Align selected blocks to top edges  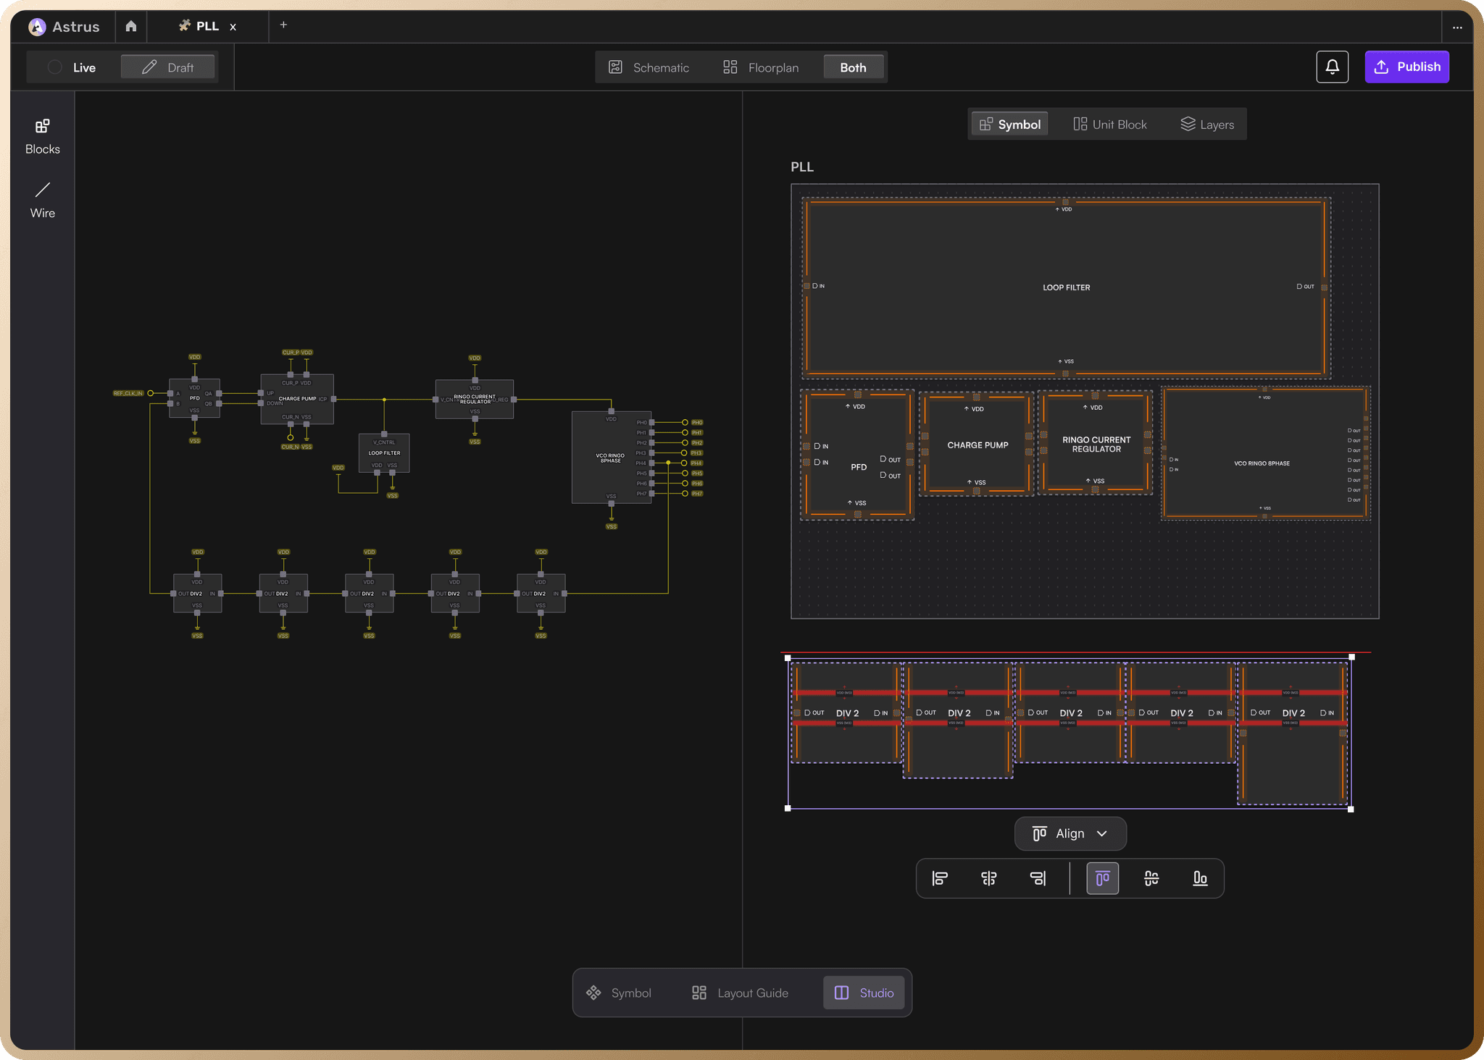[x=1102, y=878]
